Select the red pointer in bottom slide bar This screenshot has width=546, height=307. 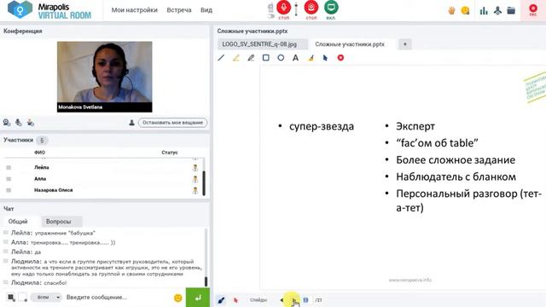[235, 300]
